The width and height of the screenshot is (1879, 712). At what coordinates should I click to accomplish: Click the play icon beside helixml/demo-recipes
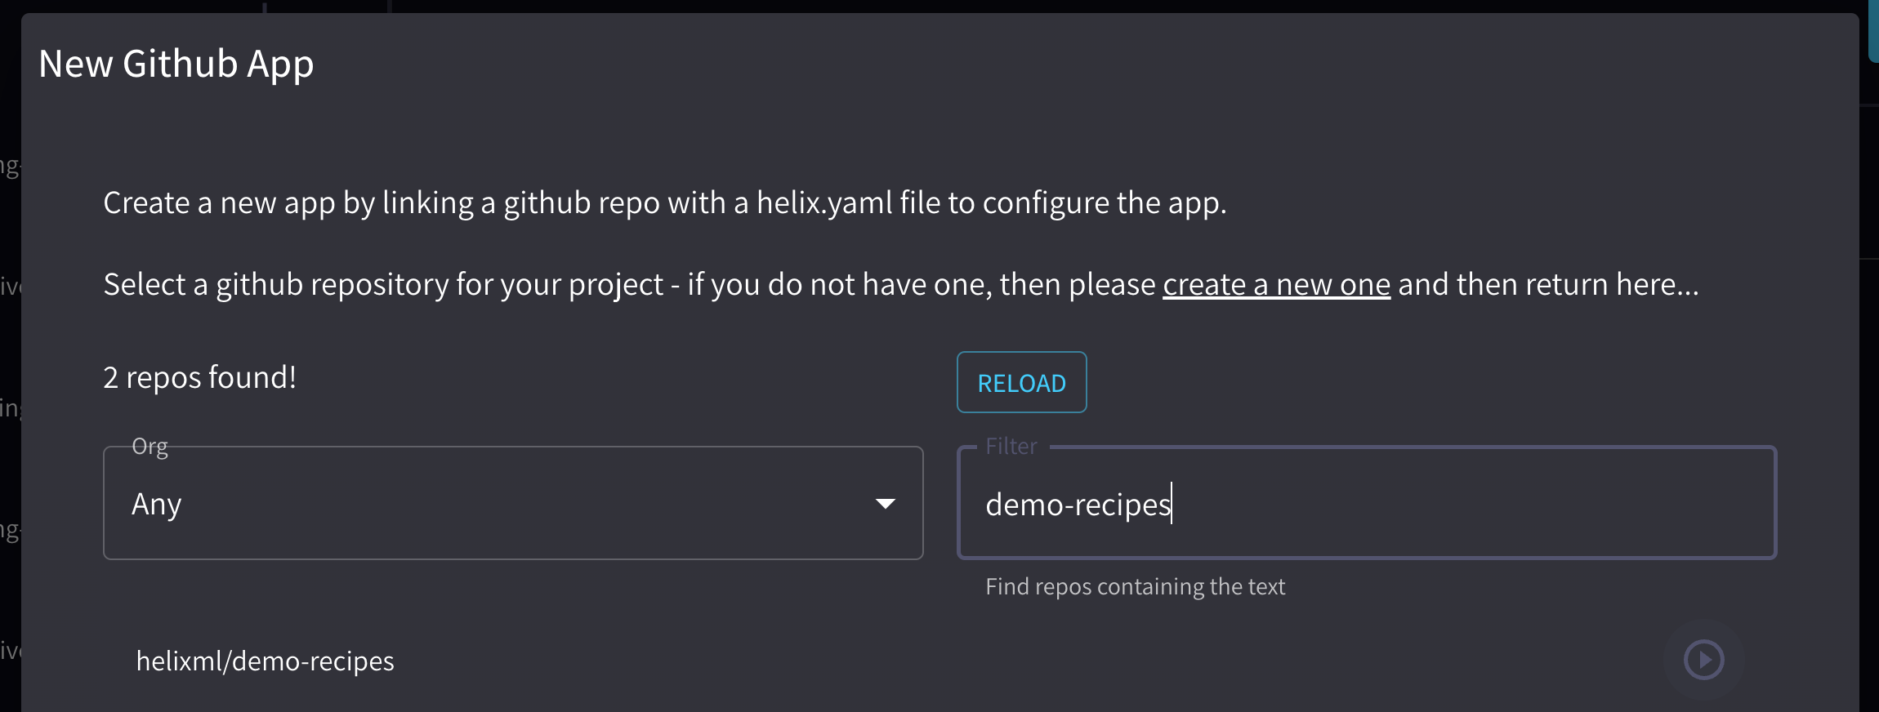pyautogui.click(x=1703, y=660)
